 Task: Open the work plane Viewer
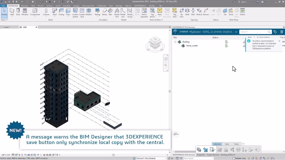[243, 12]
